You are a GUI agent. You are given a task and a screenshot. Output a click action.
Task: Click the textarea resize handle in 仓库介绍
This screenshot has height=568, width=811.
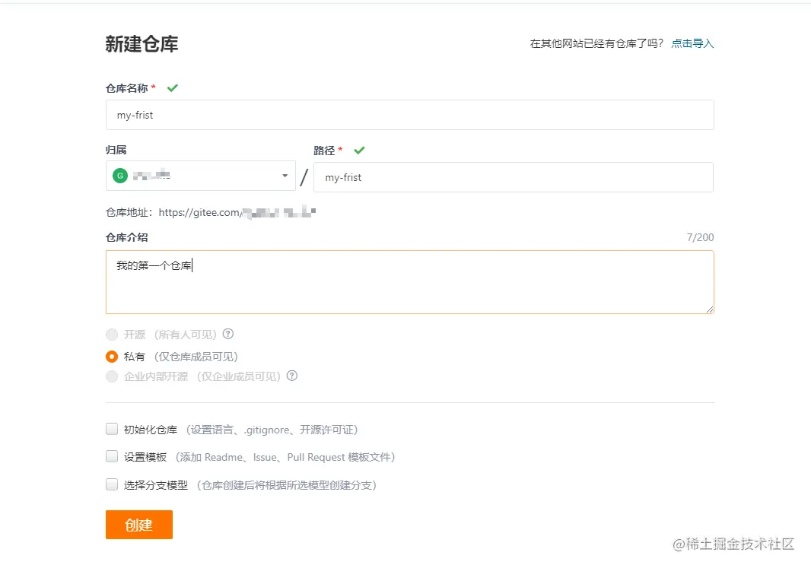710,309
